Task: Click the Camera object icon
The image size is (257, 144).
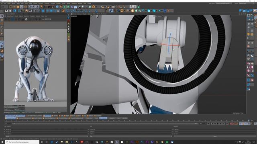Action: coord(79,7)
